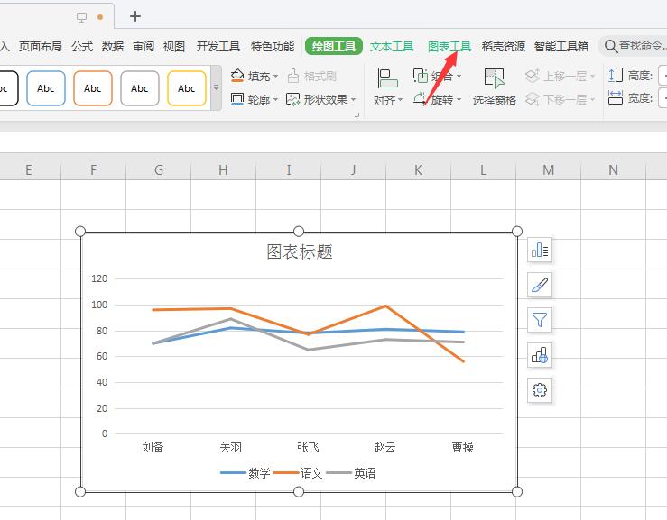This screenshot has height=520, width=667.
Task: Click the 下移一层 send backward icon
Action: (x=533, y=99)
